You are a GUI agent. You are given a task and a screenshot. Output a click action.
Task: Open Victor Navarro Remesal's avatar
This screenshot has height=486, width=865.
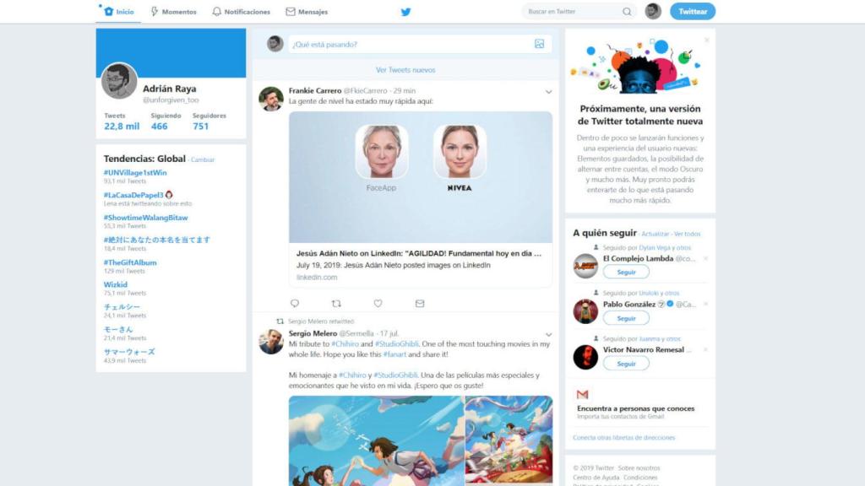tap(585, 357)
